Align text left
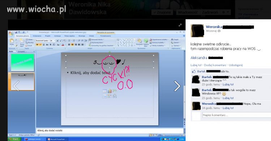Viewport: 271px width, 141px height. pyautogui.click(x=69, y=45)
